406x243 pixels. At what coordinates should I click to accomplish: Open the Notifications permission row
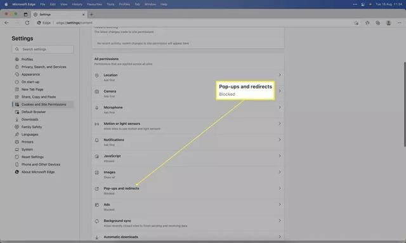[x=188, y=142]
